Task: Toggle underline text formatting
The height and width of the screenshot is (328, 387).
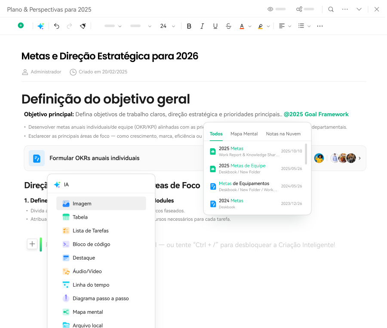Action: 215,26
